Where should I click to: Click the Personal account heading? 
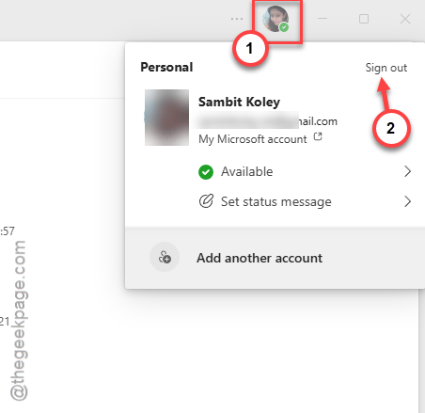click(x=166, y=67)
